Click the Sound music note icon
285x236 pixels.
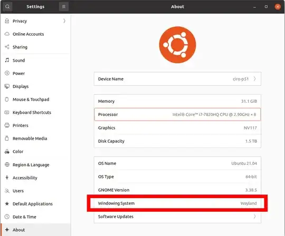tap(7, 60)
